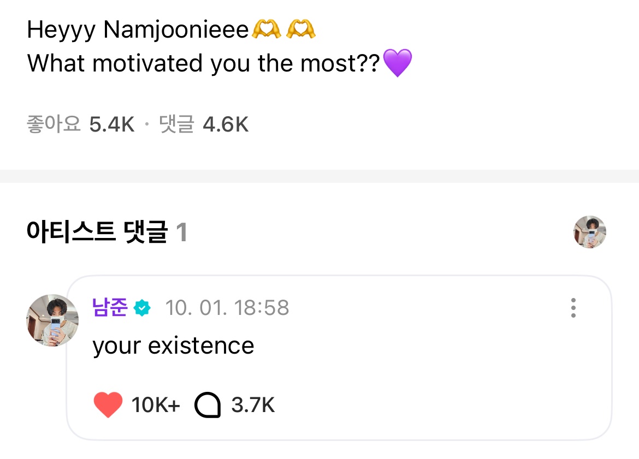The height and width of the screenshot is (459, 639).
Task: Select the "your existence" comment text
Action: pos(173,345)
